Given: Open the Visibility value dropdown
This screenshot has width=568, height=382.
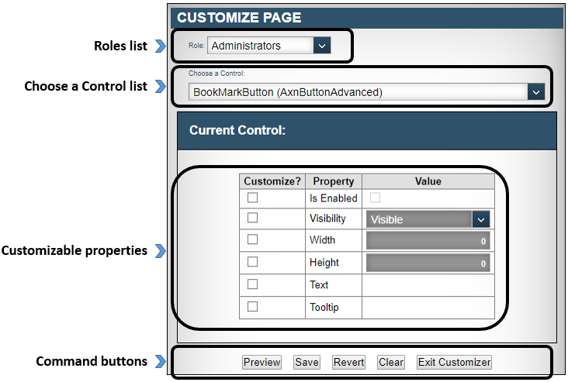Looking at the screenshot, I should pyautogui.click(x=481, y=219).
